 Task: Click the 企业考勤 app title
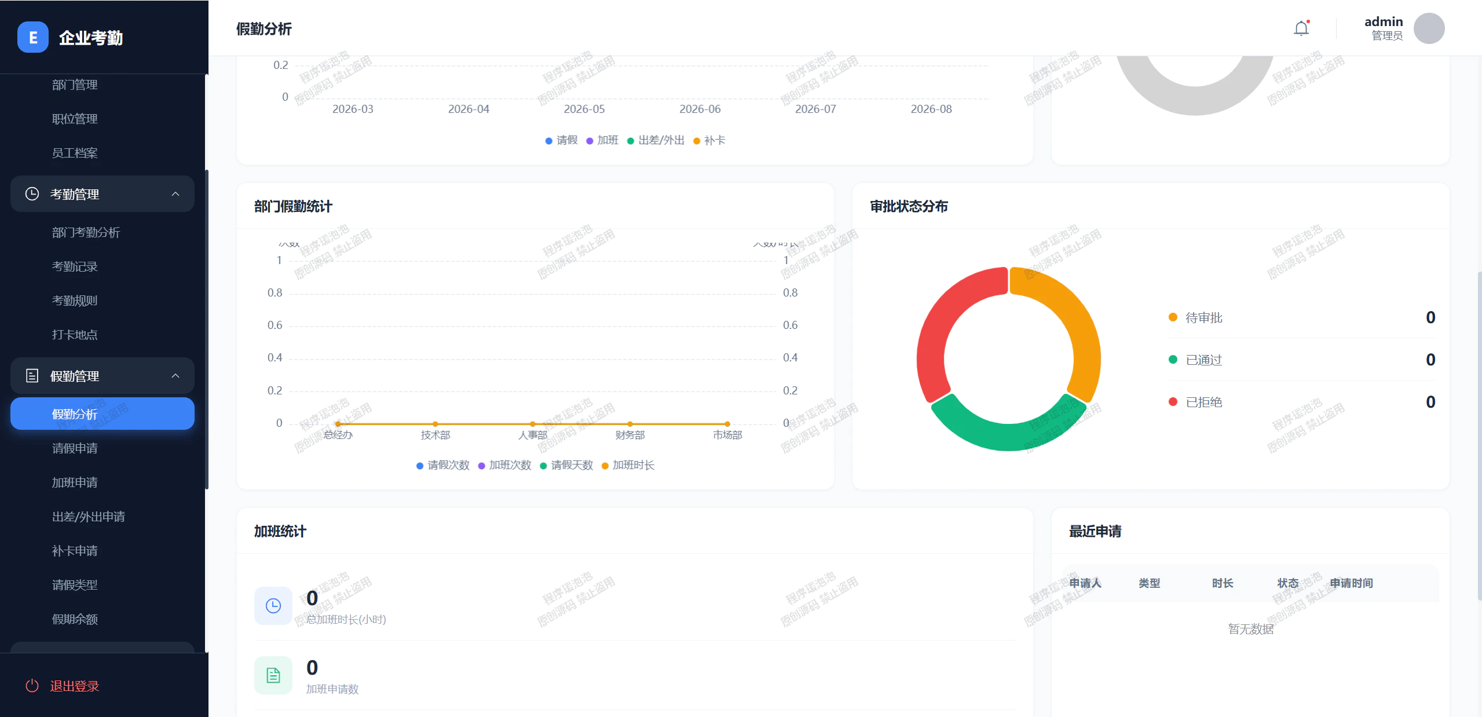[91, 38]
